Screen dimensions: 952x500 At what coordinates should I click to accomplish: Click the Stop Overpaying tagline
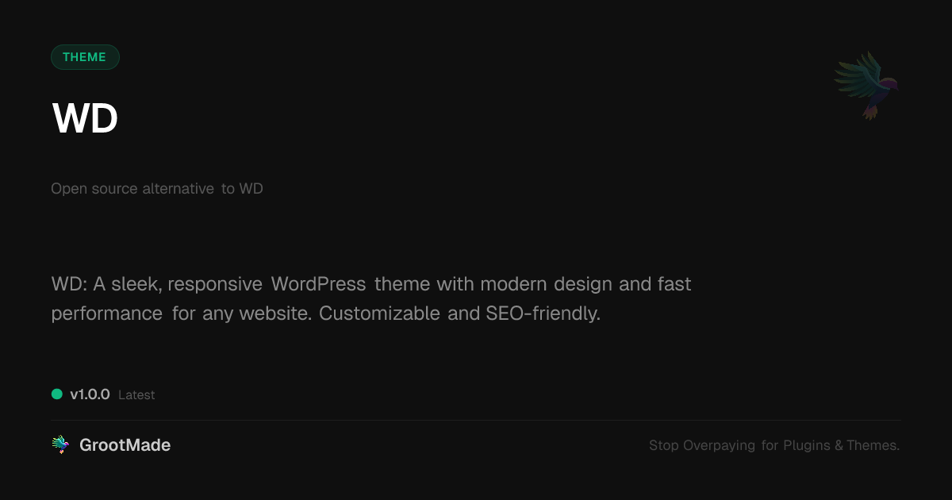774,446
